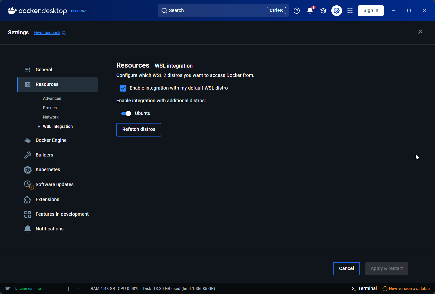
Task: Open the engine three-dot menu
Action: (x=78, y=289)
